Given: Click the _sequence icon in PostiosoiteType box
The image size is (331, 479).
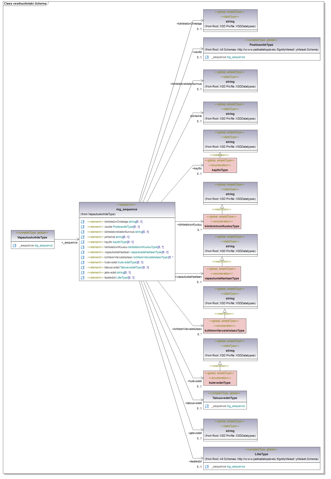Looking at the screenshot, I should (x=207, y=57).
